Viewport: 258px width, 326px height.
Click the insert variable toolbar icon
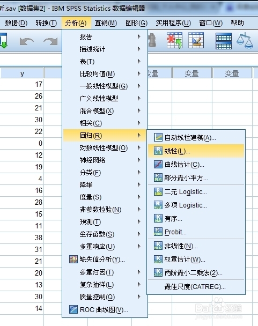(196, 40)
